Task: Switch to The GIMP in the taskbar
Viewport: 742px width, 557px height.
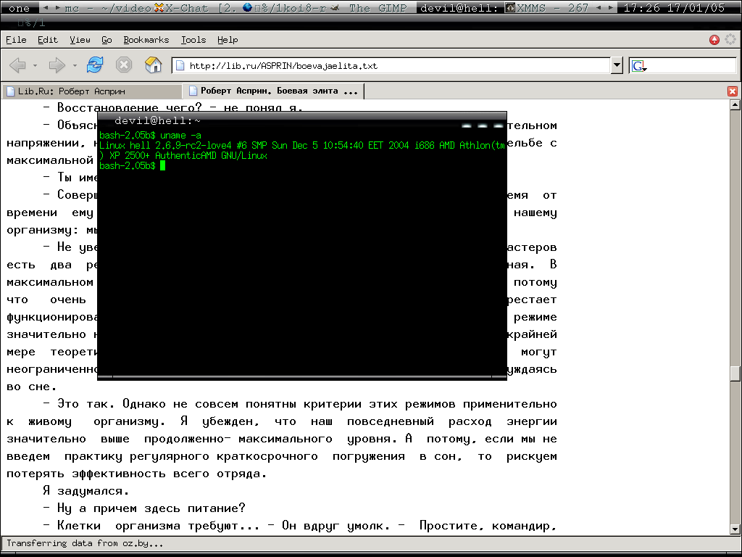Action: point(372,8)
